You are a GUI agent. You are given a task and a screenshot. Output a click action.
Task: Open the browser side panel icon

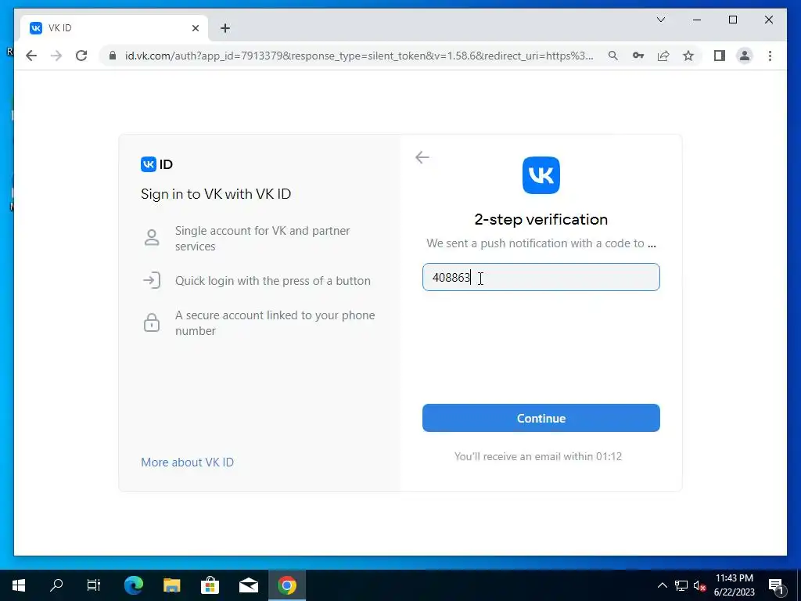720,56
